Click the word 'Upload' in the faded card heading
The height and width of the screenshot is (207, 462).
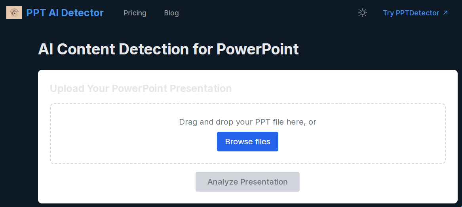tap(67, 88)
